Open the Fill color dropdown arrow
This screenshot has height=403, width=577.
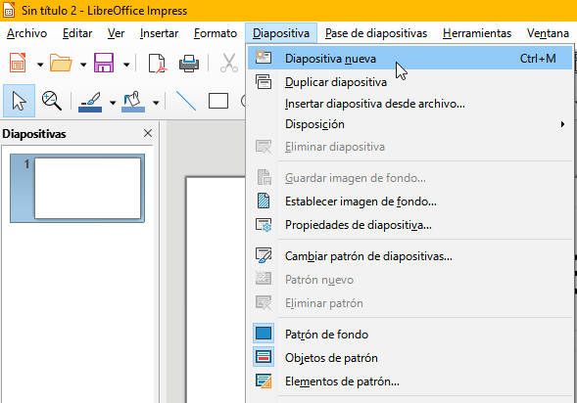pos(156,103)
